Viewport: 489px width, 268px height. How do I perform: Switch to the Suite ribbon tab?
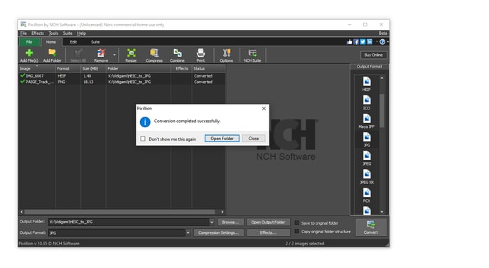pos(95,42)
